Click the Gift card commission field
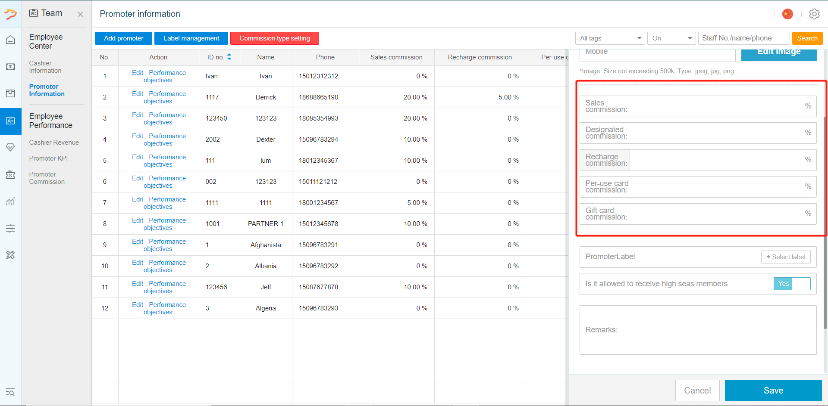 698,214
